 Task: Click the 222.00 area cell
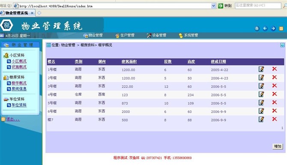[x=127, y=87]
